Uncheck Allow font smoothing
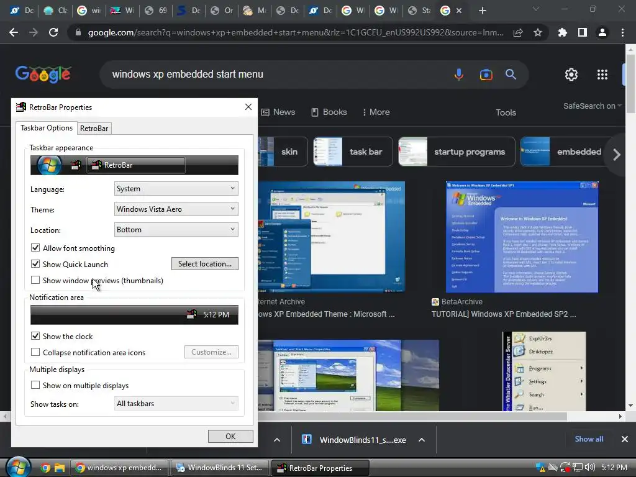The width and height of the screenshot is (636, 477). click(x=35, y=248)
